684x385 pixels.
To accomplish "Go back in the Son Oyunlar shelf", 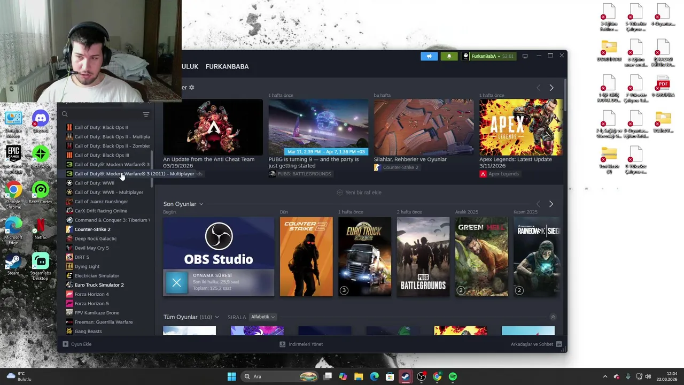I will [x=538, y=204].
